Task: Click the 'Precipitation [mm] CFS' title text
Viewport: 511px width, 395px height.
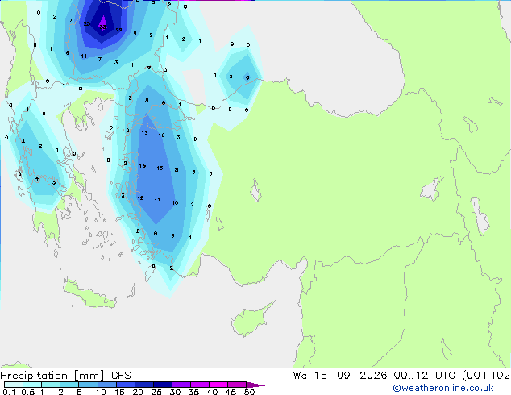Action: 65,376
